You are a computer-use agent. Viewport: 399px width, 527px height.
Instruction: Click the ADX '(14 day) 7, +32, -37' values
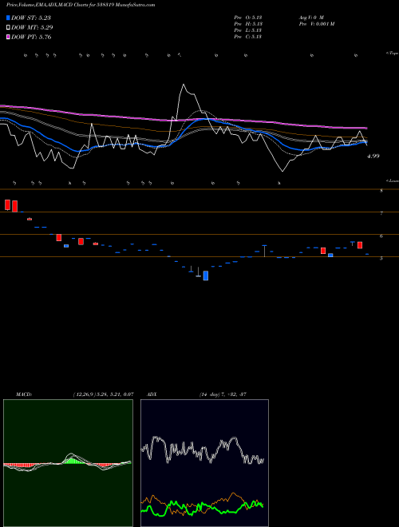223,394
